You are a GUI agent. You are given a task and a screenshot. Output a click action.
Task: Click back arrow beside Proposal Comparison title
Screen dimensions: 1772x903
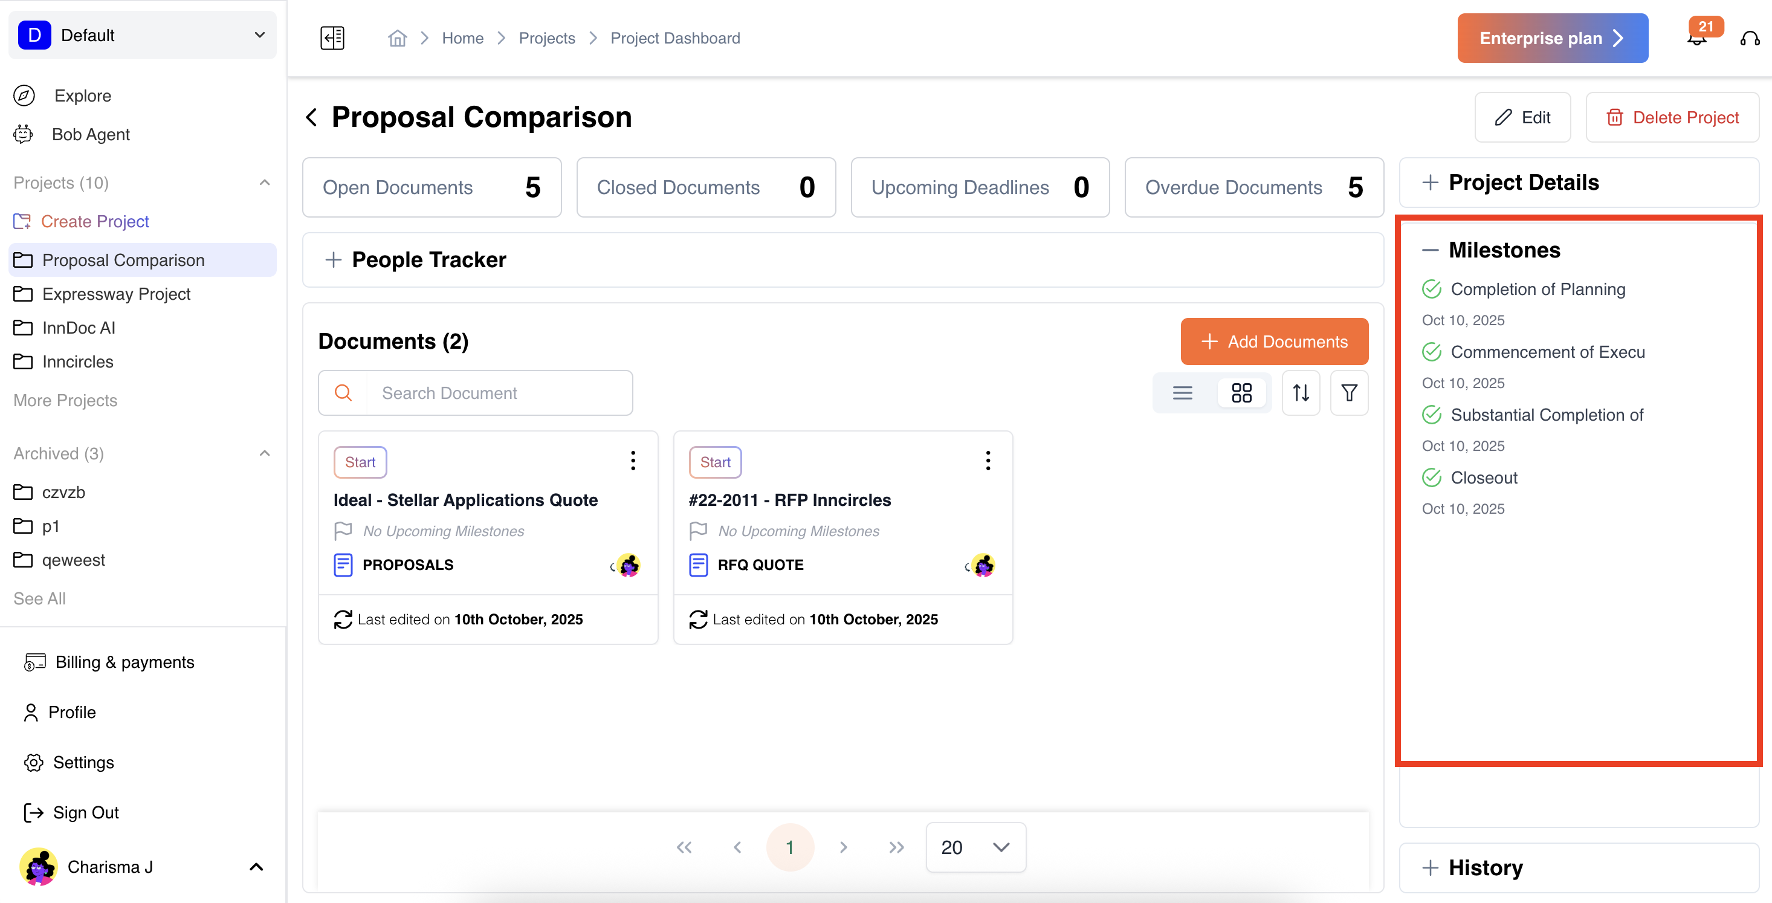(x=312, y=117)
